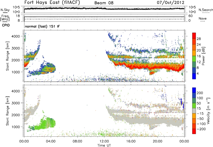Image resolution: width=213 pixels, height=147 pixels.
Task: Click the '-15' tick on the Velocity scale
Action: pyautogui.click(x=200, y=114)
